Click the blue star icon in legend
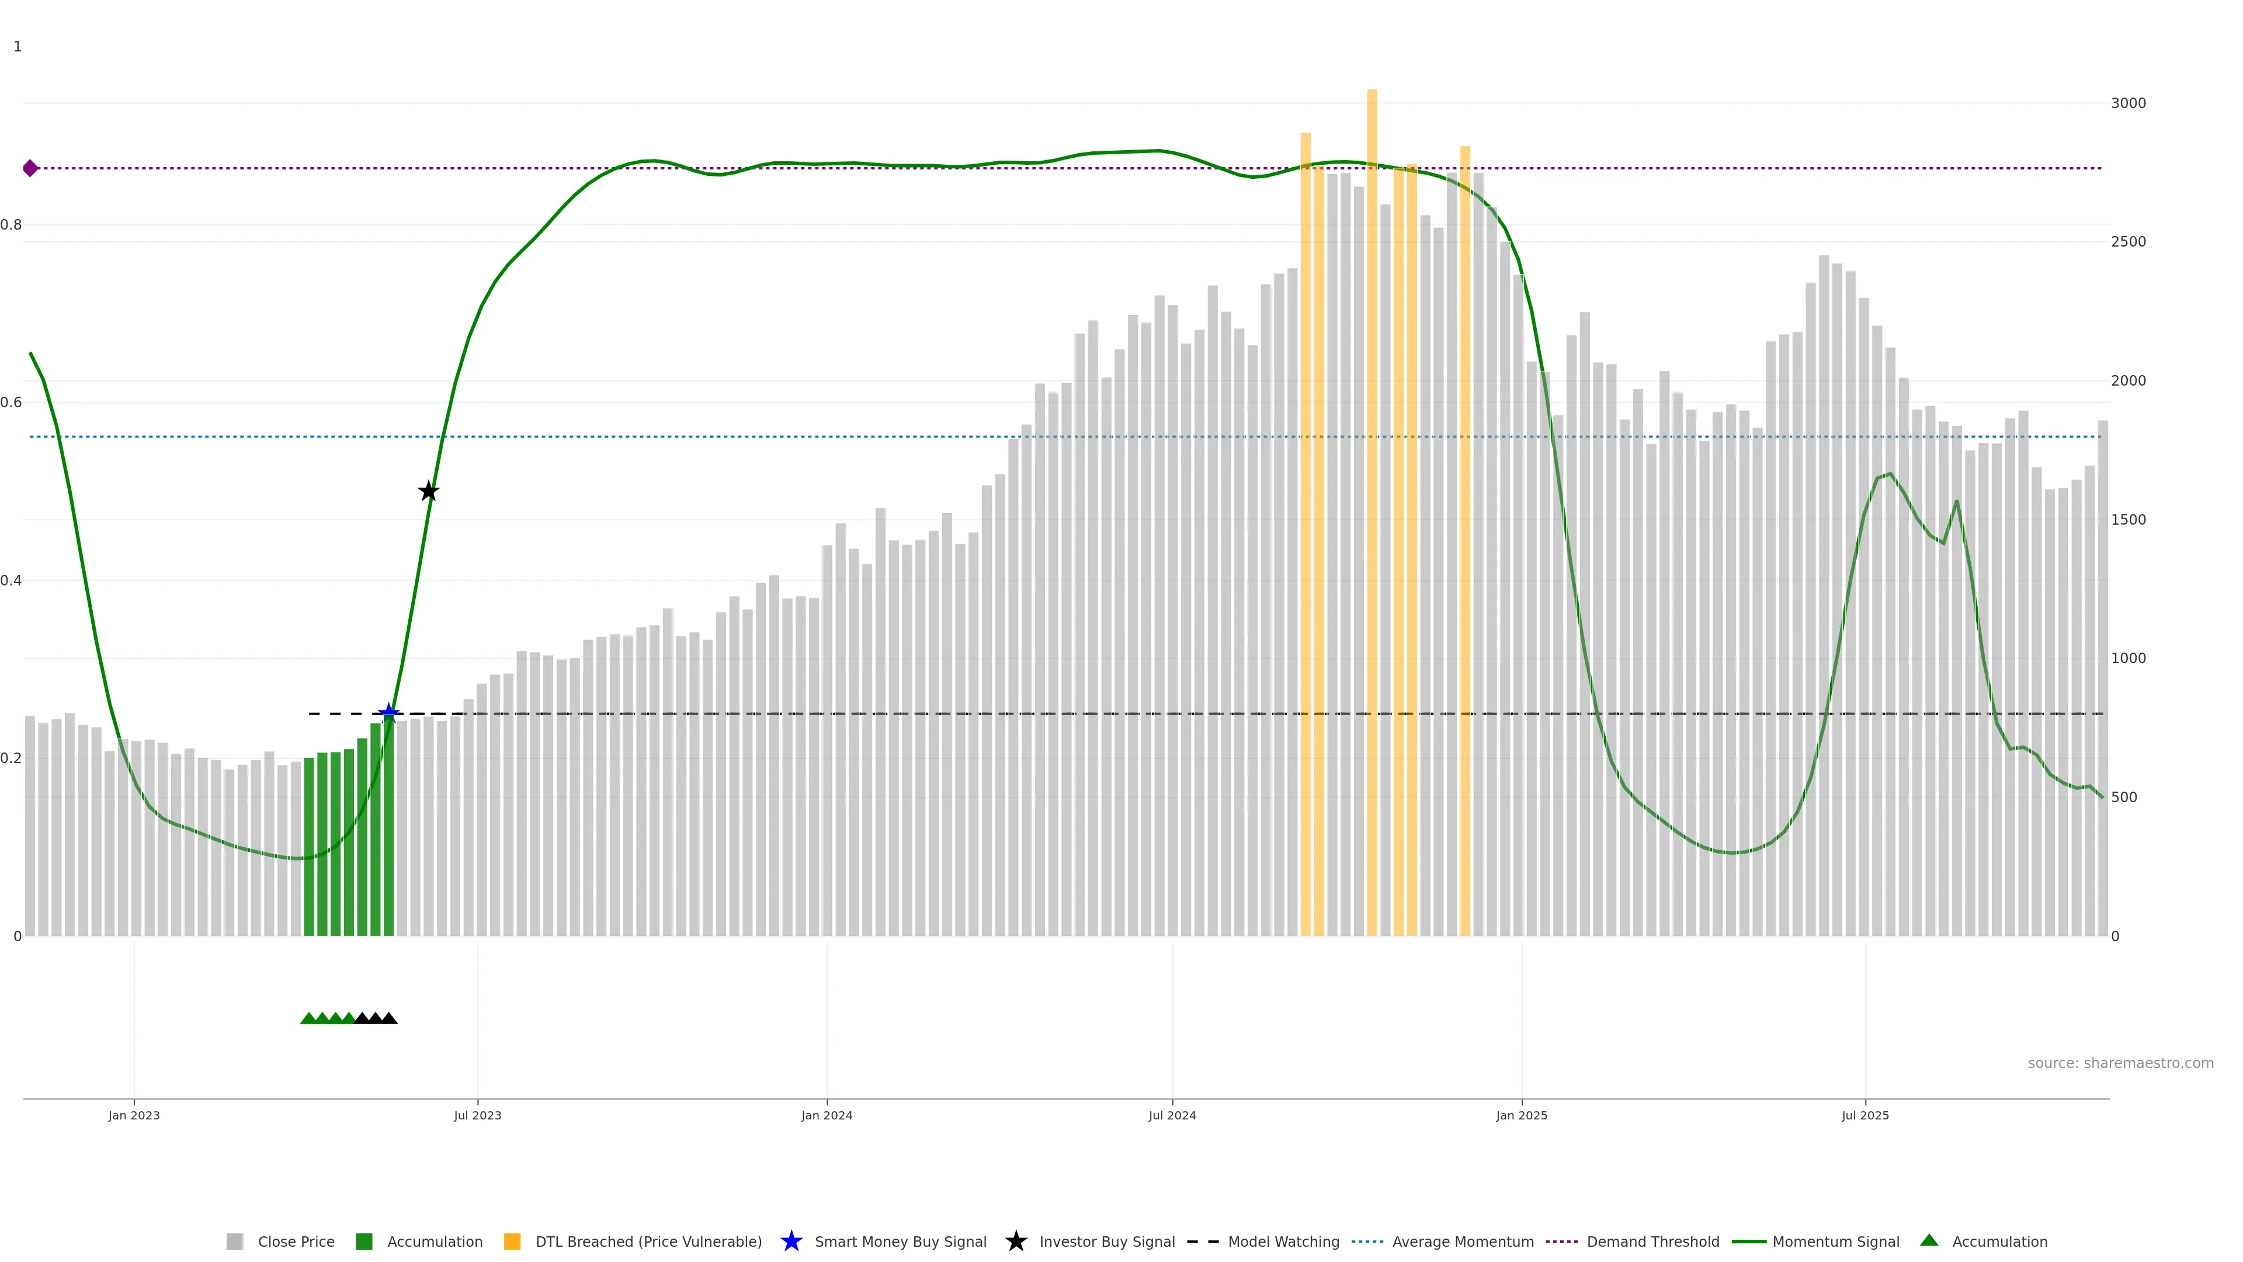Image resolution: width=2243 pixels, height=1262 pixels. coord(791,1241)
